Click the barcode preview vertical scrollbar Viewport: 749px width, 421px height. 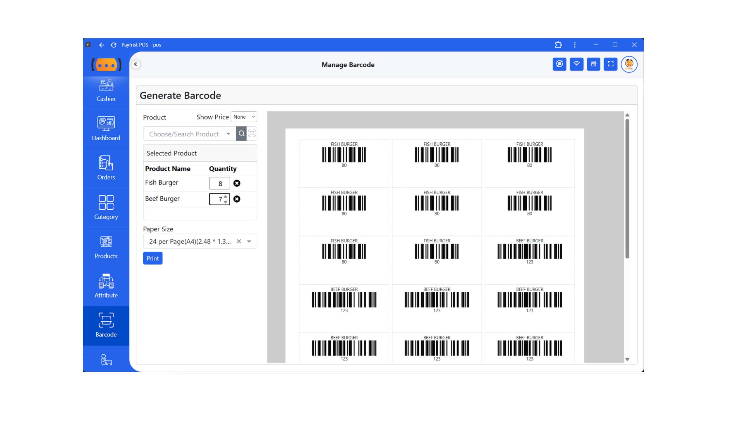tap(627, 189)
